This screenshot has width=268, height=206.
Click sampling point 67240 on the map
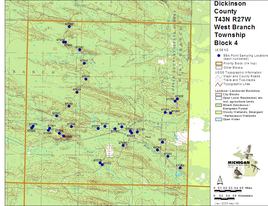click(x=69, y=27)
